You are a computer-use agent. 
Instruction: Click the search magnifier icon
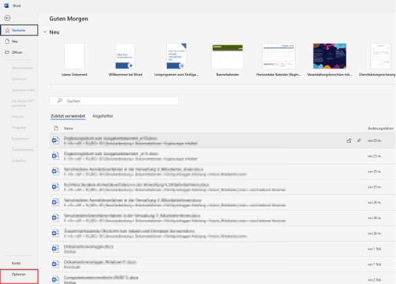click(x=60, y=101)
